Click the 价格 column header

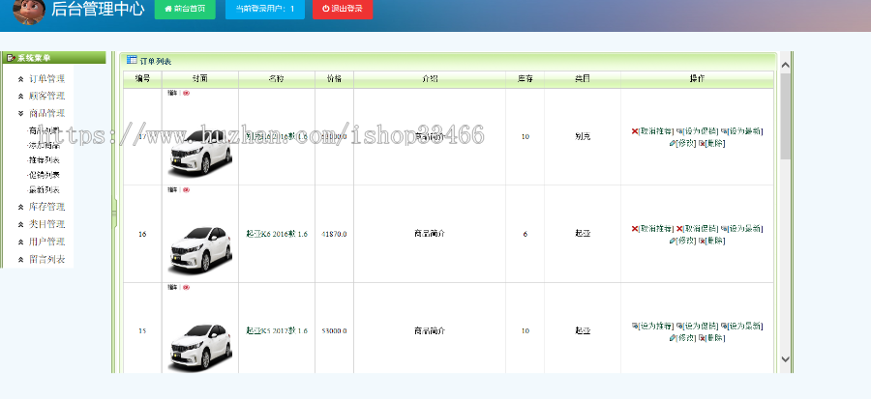click(334, 79)
